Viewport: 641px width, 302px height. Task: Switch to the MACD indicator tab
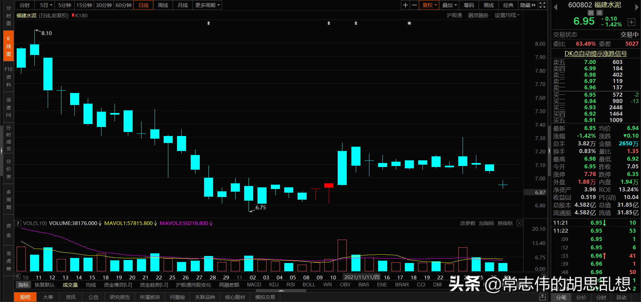(x=254, y=284)
